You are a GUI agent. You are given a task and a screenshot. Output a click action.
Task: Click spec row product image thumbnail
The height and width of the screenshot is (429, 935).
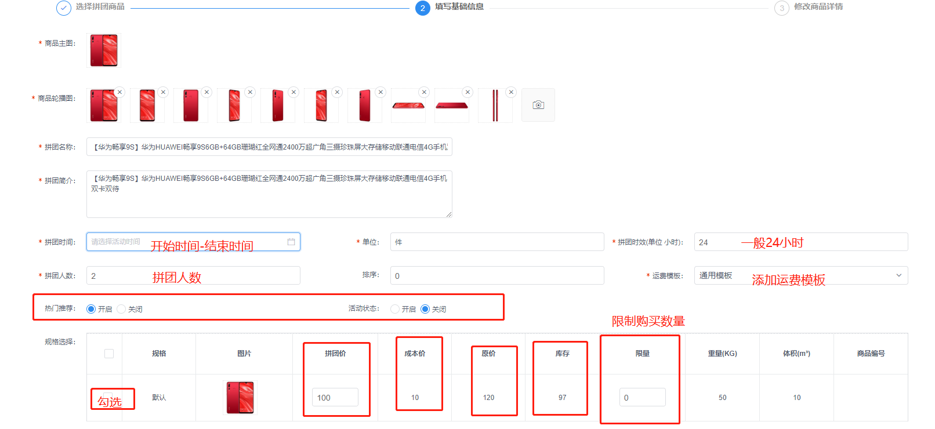pyautogui.click(x=240, y=397)
